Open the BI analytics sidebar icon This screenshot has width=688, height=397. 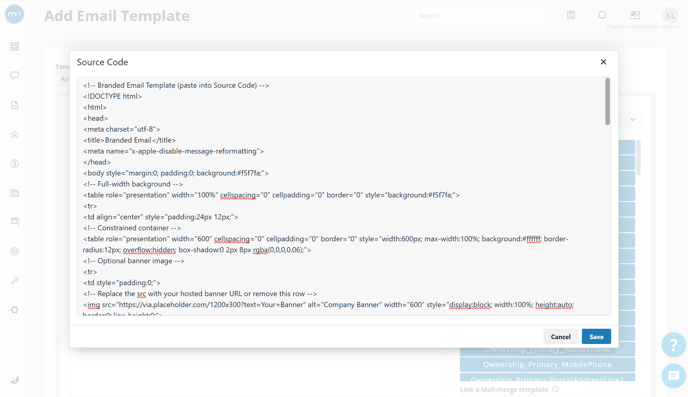tap(15, 251)
